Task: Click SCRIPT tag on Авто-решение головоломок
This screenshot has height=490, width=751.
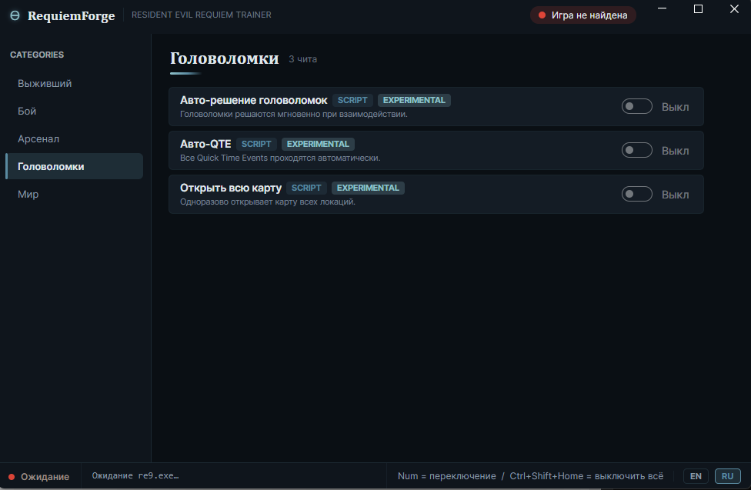Action: click(352, 100)
